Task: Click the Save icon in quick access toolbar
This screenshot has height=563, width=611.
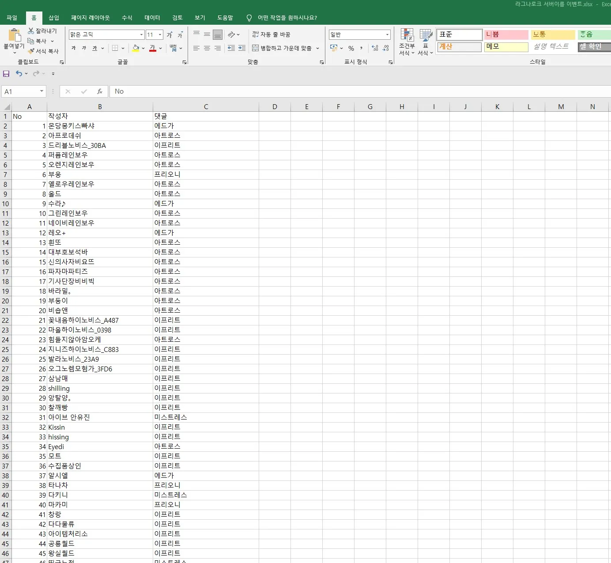Action: pyautogui.click(x=6, y=74)
